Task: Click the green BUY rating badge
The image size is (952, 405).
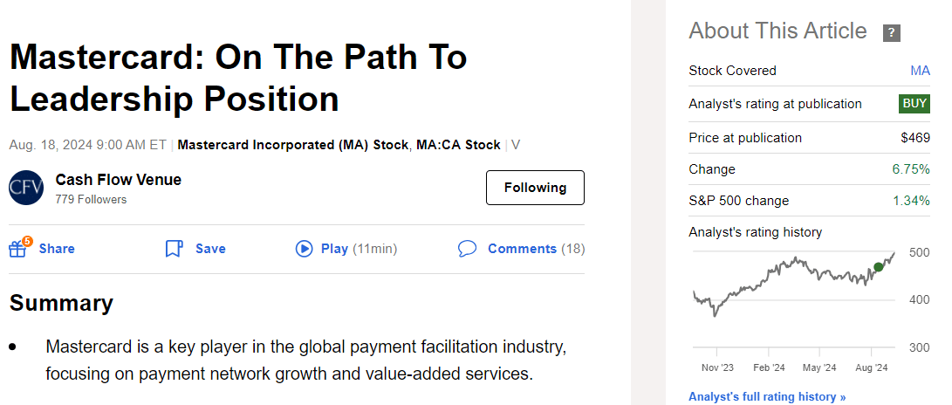Action: [914, 104]
